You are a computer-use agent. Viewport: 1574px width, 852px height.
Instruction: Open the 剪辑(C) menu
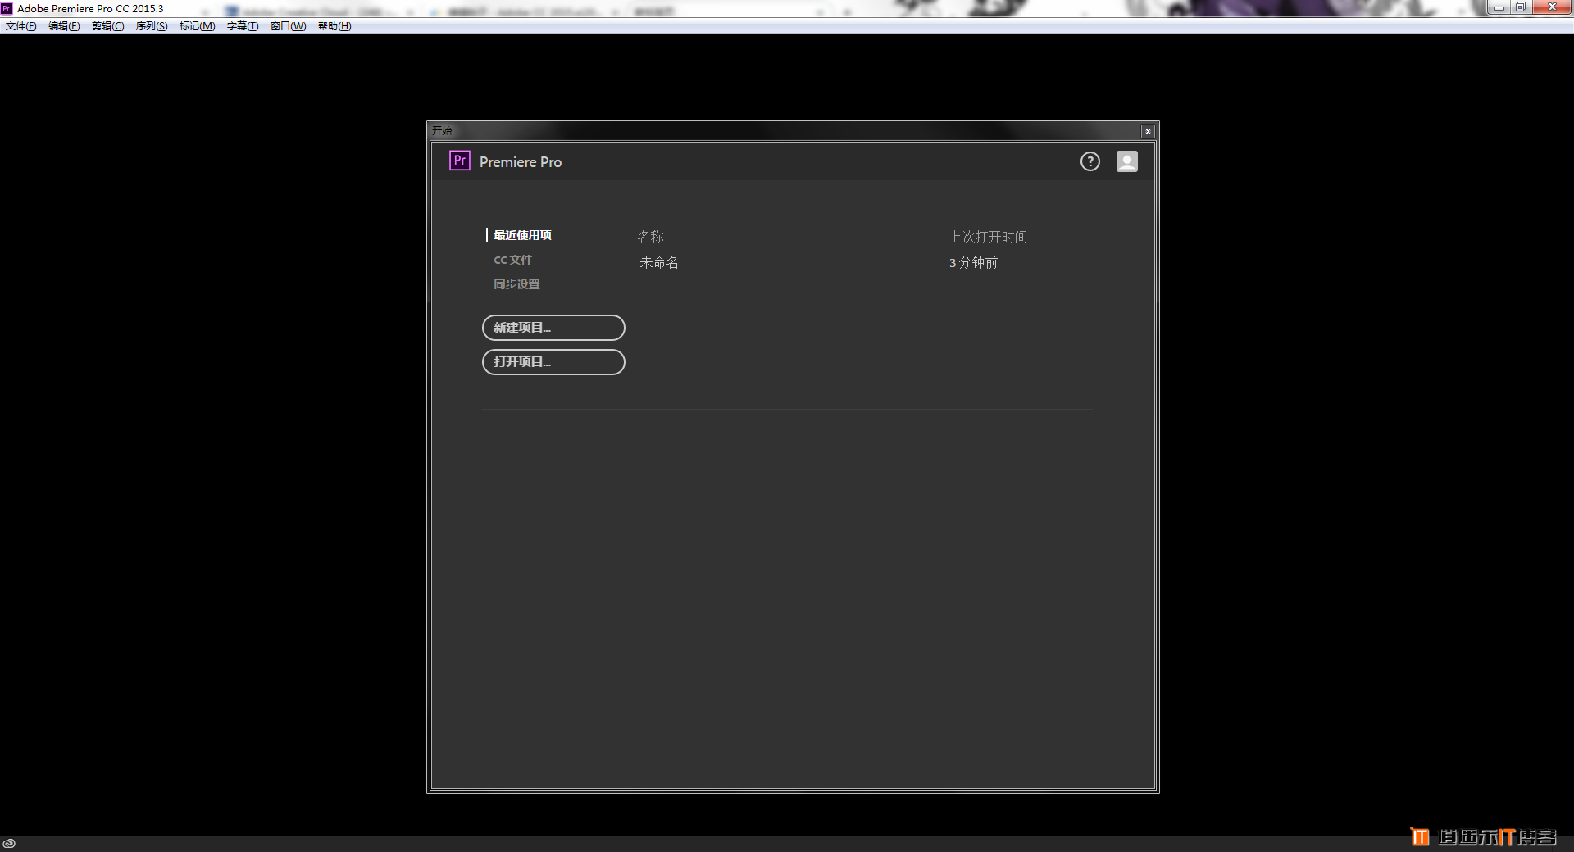[x=107, y=26]
